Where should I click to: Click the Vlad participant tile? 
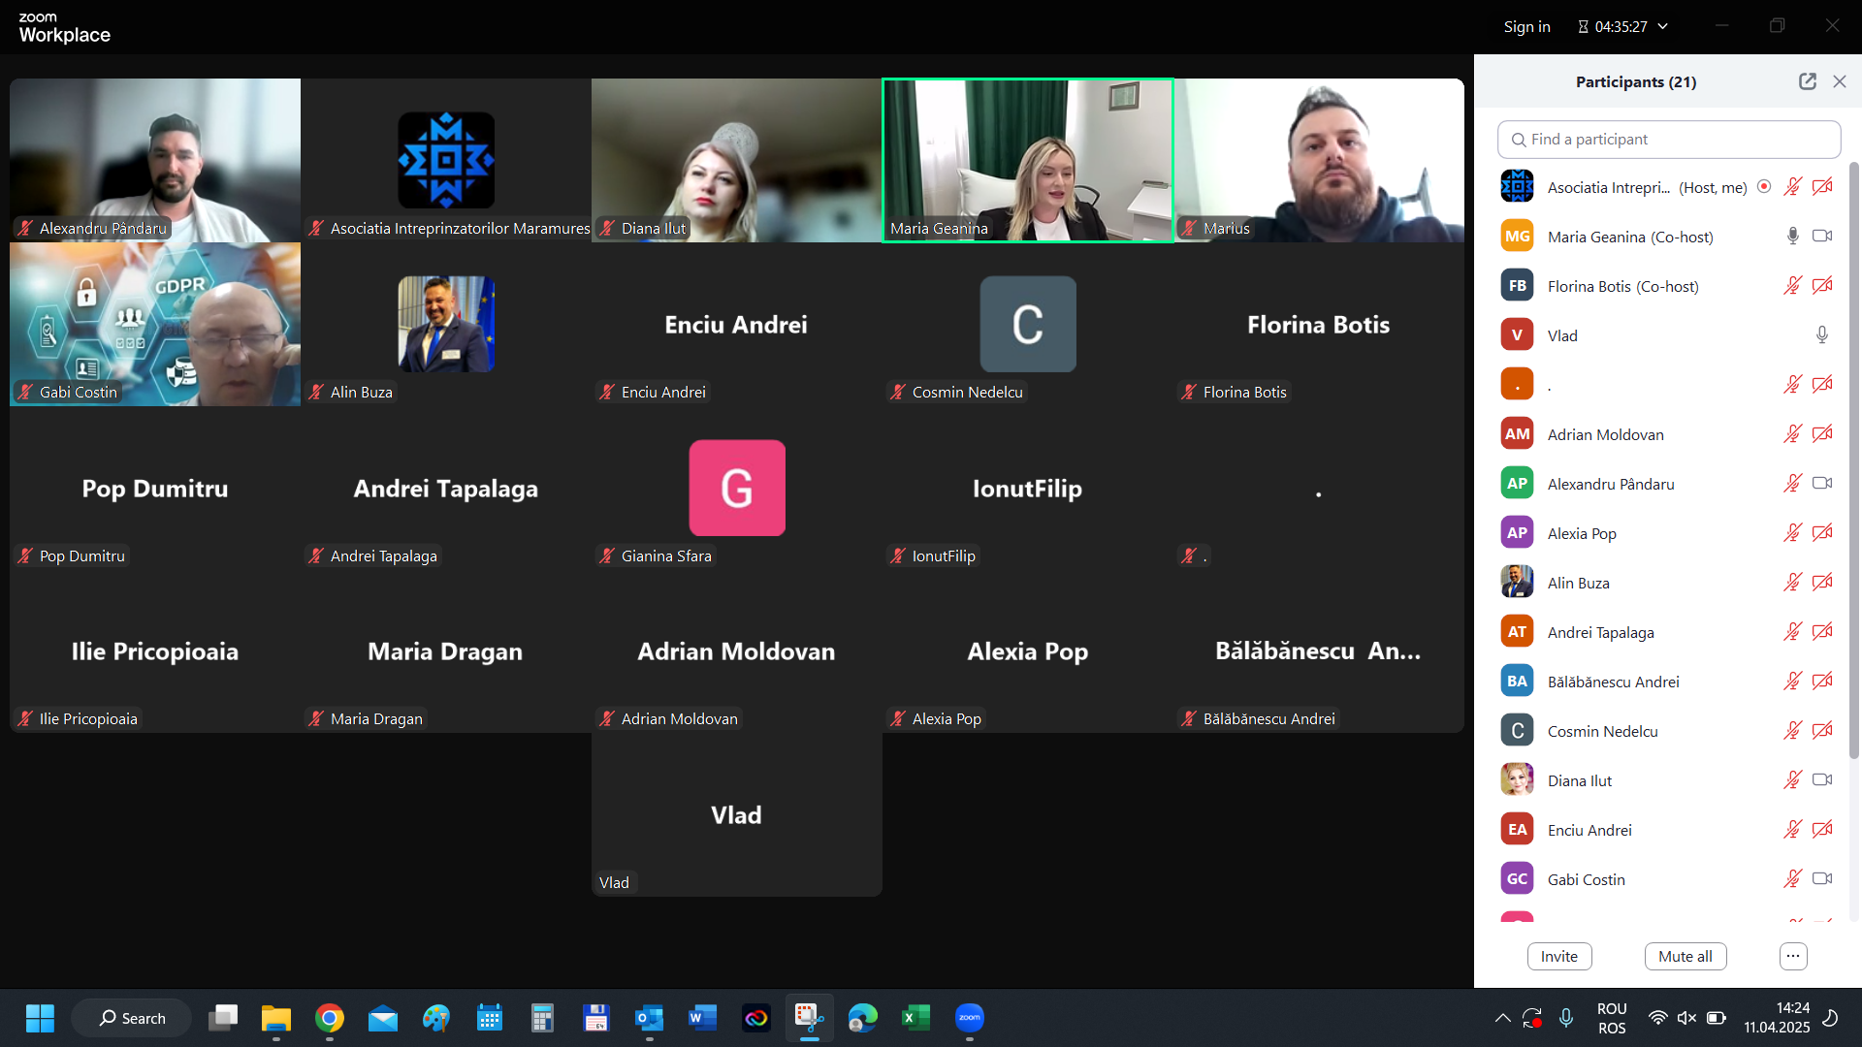coord(737,814)
